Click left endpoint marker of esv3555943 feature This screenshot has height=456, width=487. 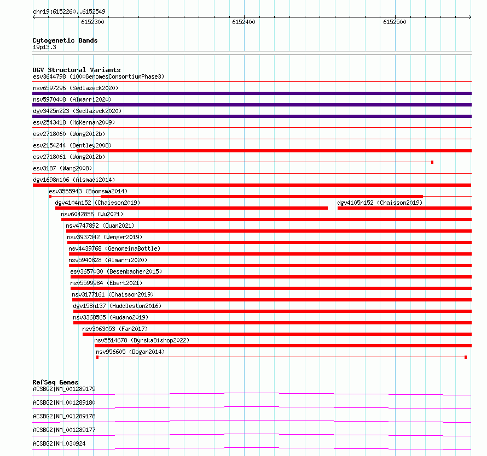(50, 197)
